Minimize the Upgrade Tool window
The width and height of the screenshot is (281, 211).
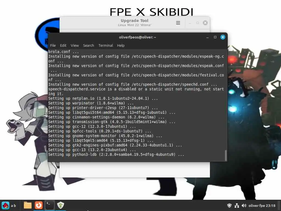(x=190, y=23)
